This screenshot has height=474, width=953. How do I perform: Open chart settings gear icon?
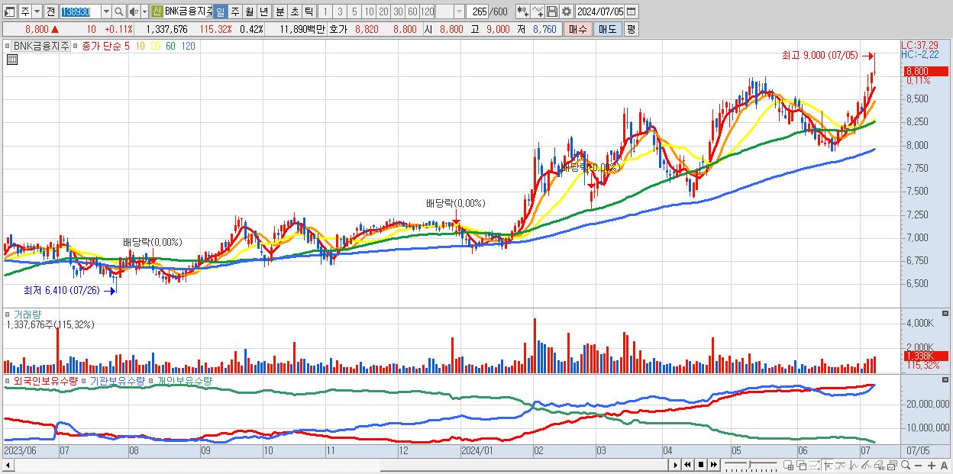coord(567,11)
